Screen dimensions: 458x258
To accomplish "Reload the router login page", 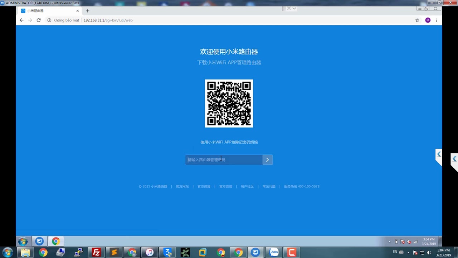I will coord(39,20).
